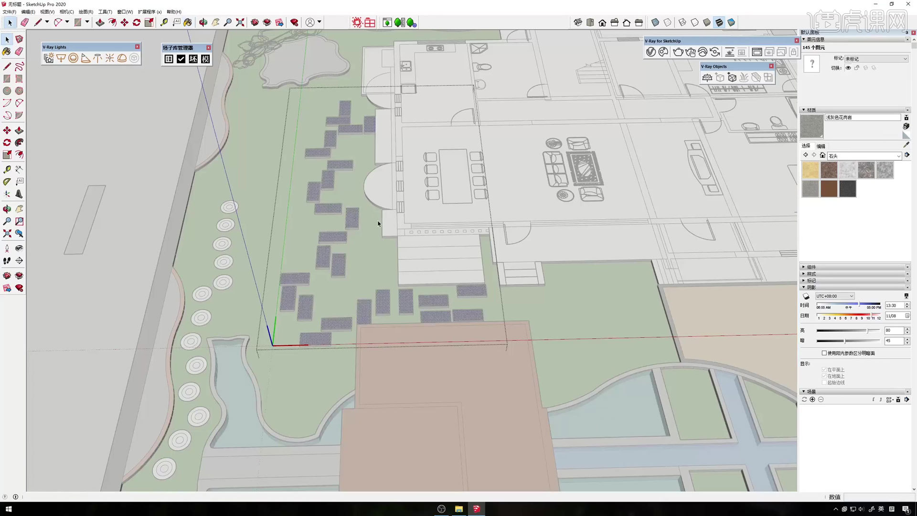Add a V-Ray Omni Light
The width and height of the screenshot is (917, 516).
[110, 58]
